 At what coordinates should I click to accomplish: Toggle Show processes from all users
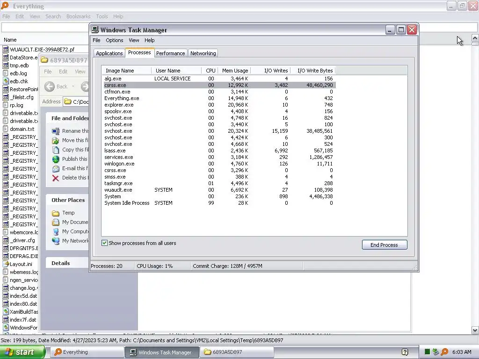(x=104, y=243)
